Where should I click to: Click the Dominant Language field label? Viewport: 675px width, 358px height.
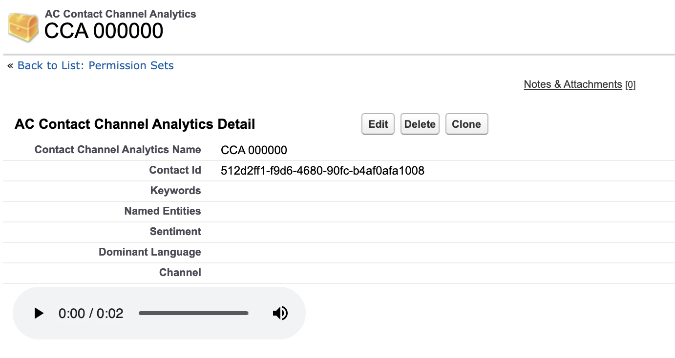click(150, 252)
